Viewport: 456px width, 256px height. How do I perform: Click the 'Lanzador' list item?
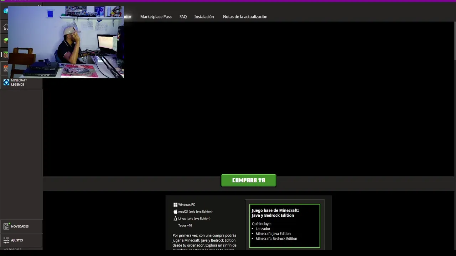(x=263, y=229)
